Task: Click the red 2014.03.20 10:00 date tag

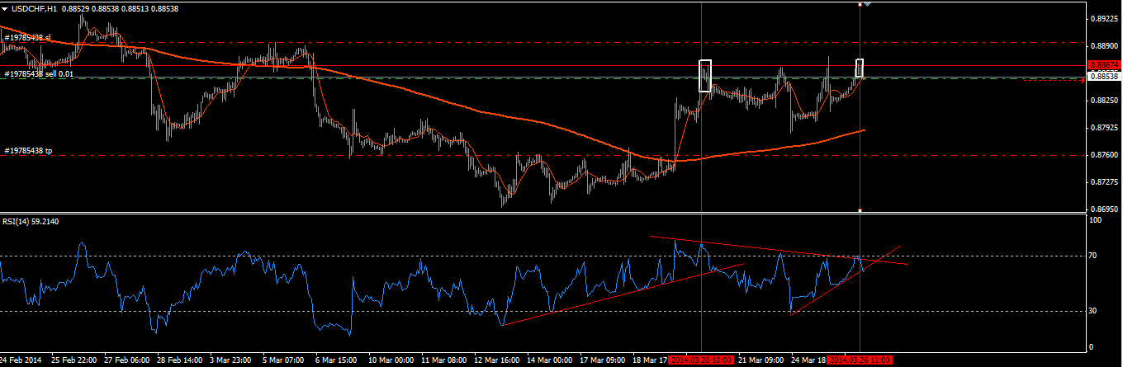Action: click(700, 360)
